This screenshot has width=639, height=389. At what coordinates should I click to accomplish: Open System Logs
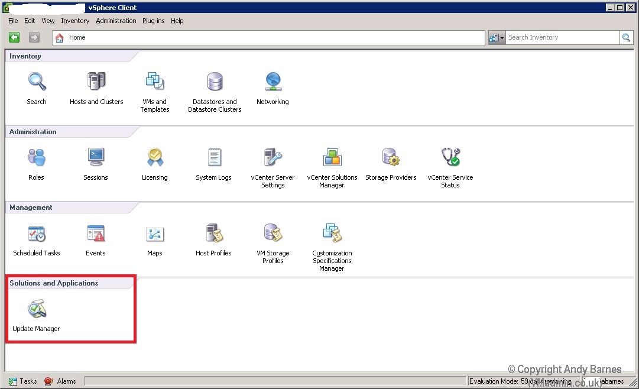213,157
